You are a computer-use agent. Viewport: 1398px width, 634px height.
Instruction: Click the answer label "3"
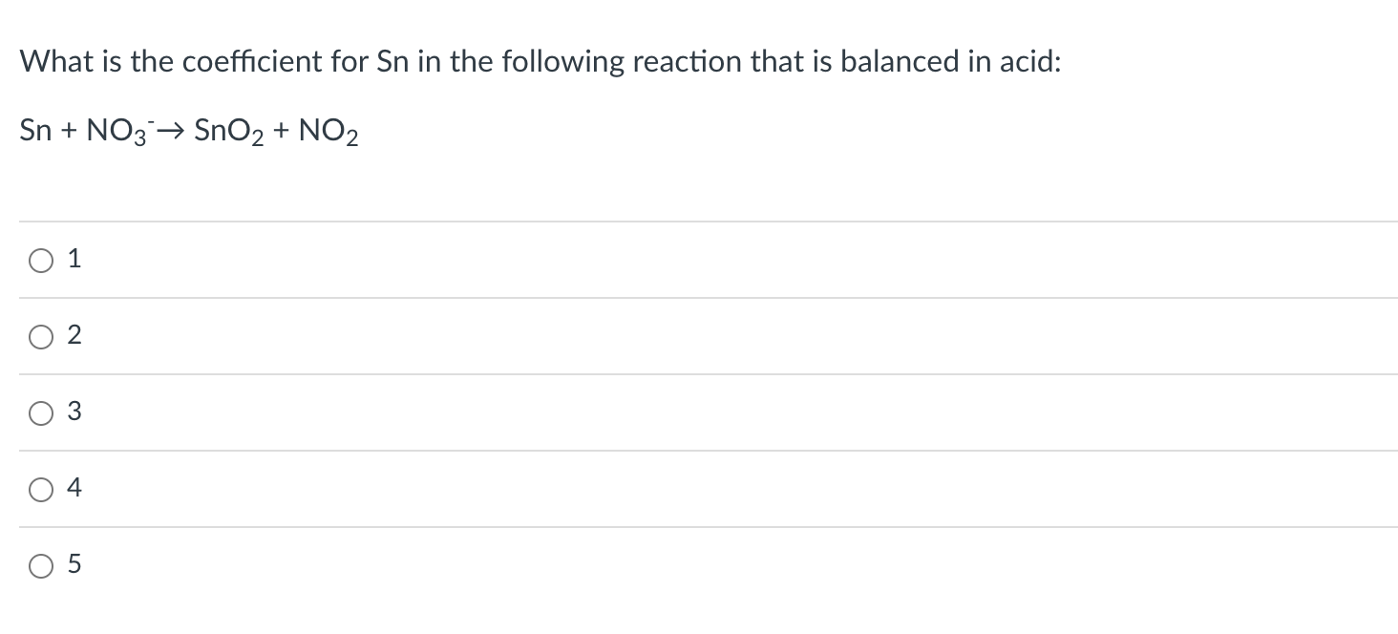tap(74, 412)
